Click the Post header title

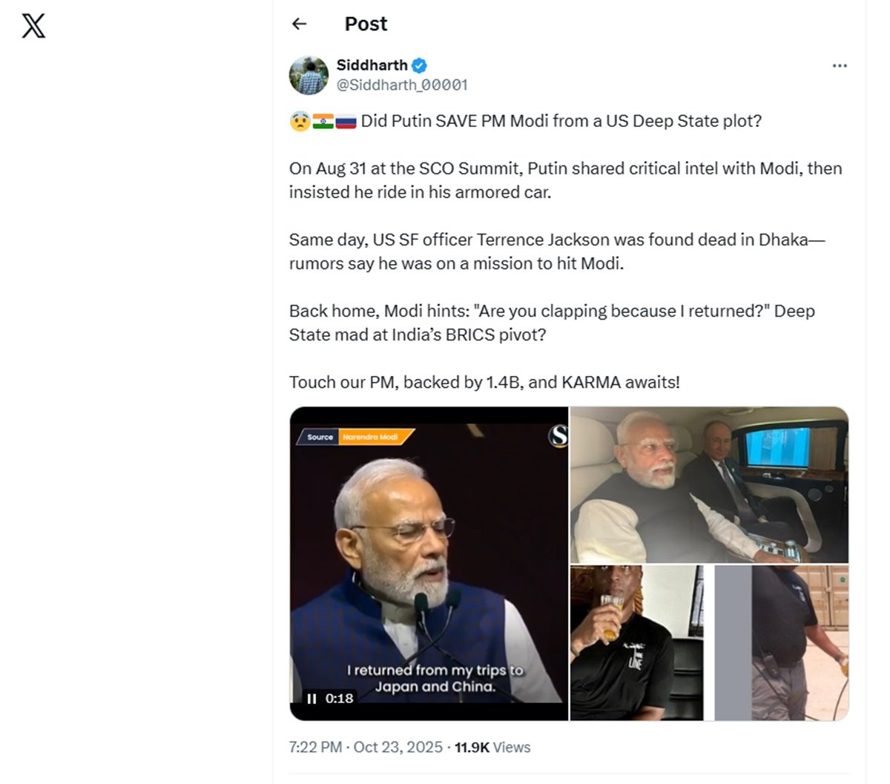point(366,24)
